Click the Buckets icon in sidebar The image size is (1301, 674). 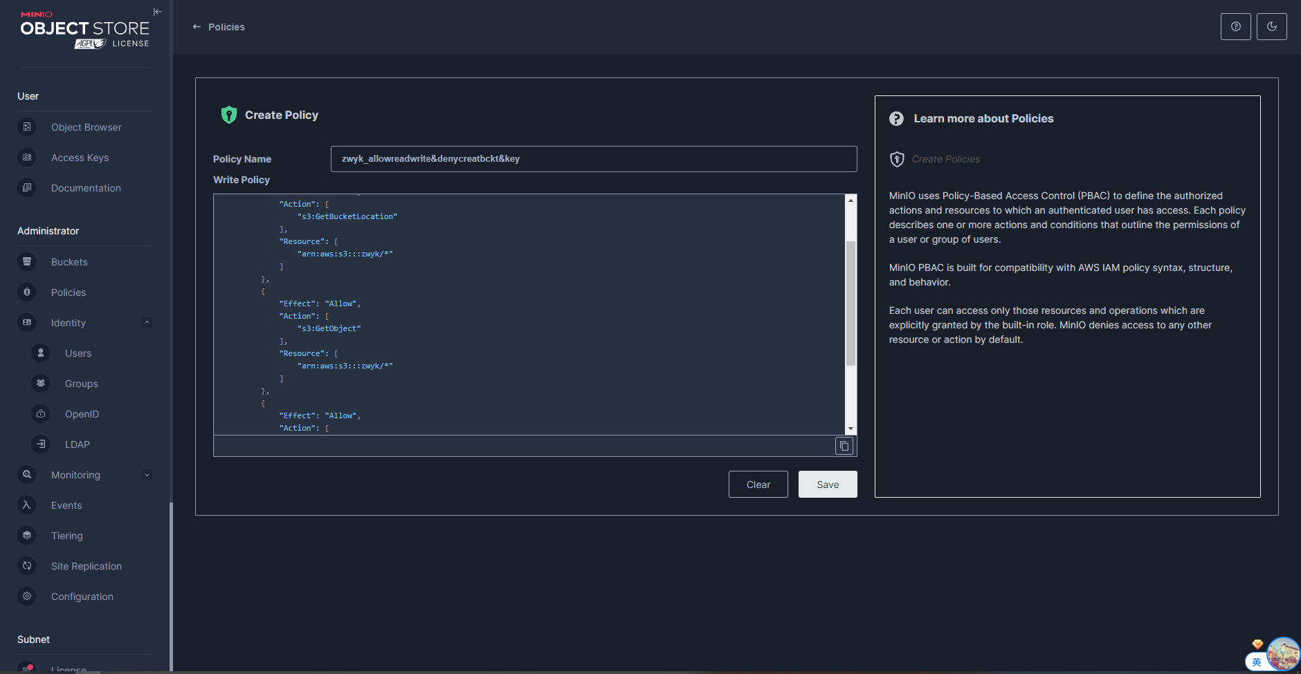pyautogui.click(x=27, y=262)
